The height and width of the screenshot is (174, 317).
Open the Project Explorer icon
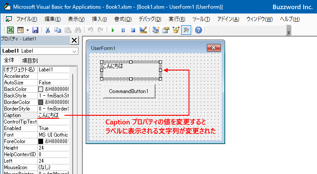[x=156, y=30]
